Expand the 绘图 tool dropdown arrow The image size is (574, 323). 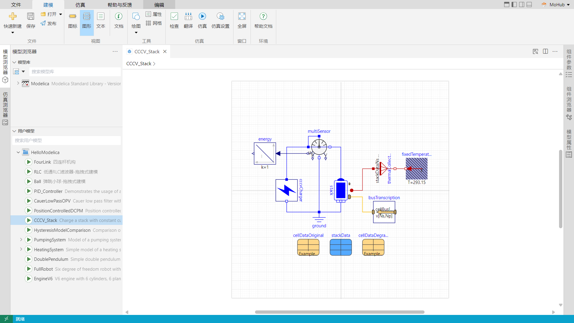coord(136,33)
